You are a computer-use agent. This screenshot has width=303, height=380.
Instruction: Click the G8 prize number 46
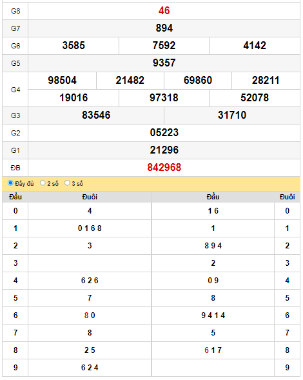point(164,11)
